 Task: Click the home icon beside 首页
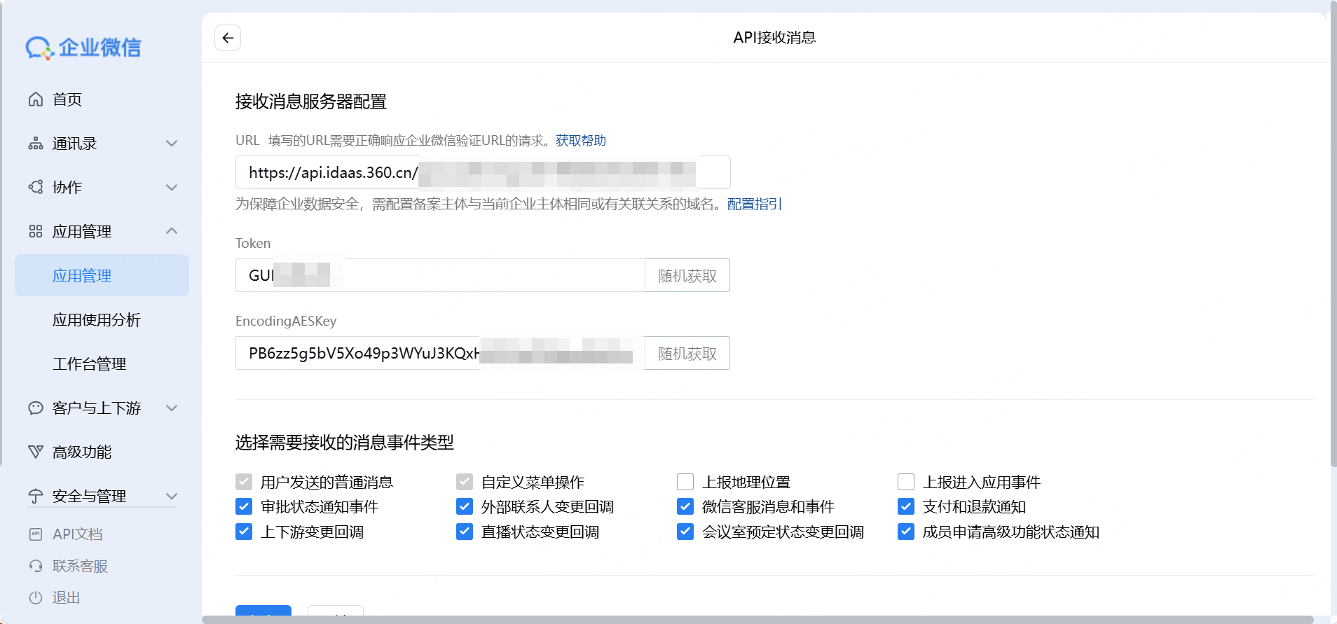tap(36, 99)
